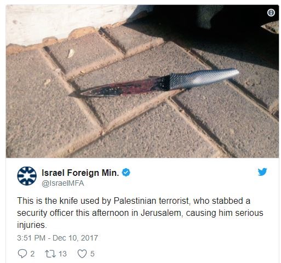Click the bloodied knife blade in photo
Viewport: 281px width, 263px height.
tap(119, 88)
